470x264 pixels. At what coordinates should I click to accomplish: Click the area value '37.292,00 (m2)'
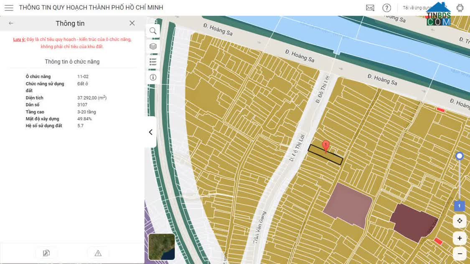click(92, 98)
